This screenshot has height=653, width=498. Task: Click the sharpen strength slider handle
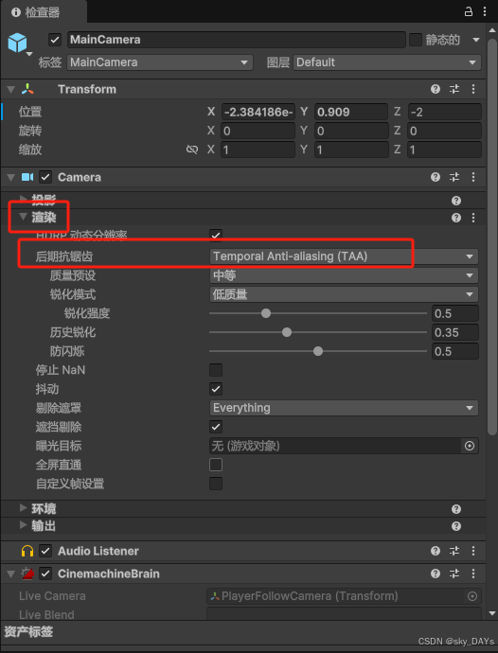click(x=266, y=313)
